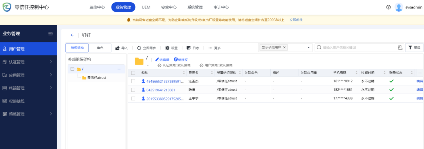Start sync with the 立即同步 icon
Viewport: 424px width, 149px height.
(139, 48)
